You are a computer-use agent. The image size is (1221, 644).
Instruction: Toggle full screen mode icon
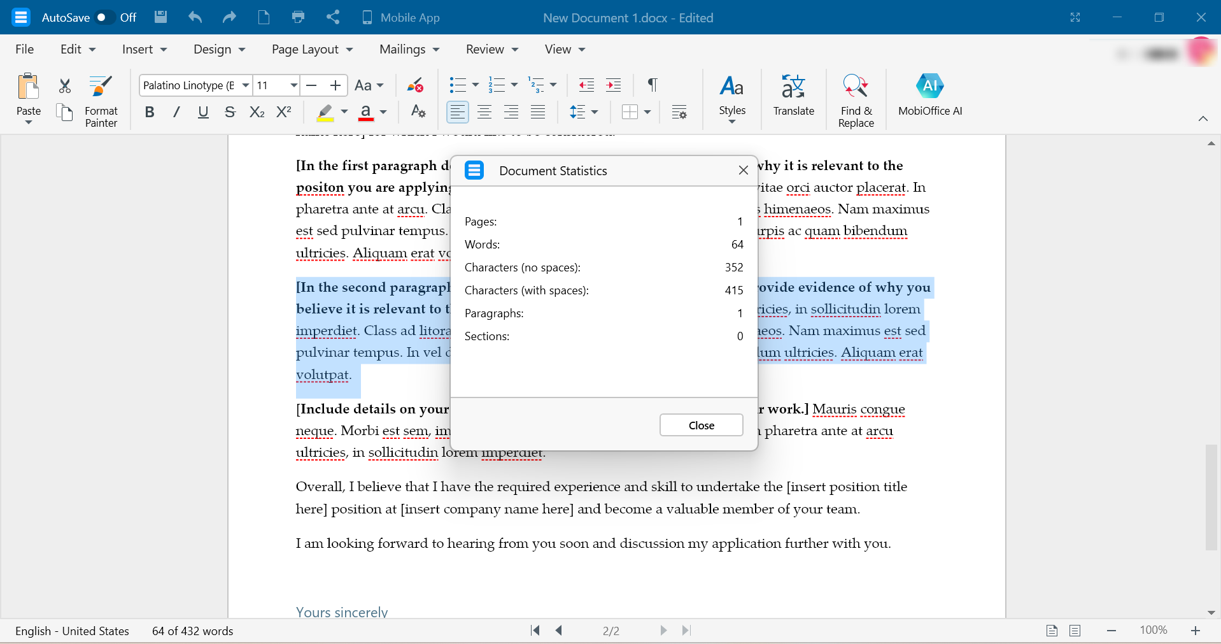[x=1075, y=17]
